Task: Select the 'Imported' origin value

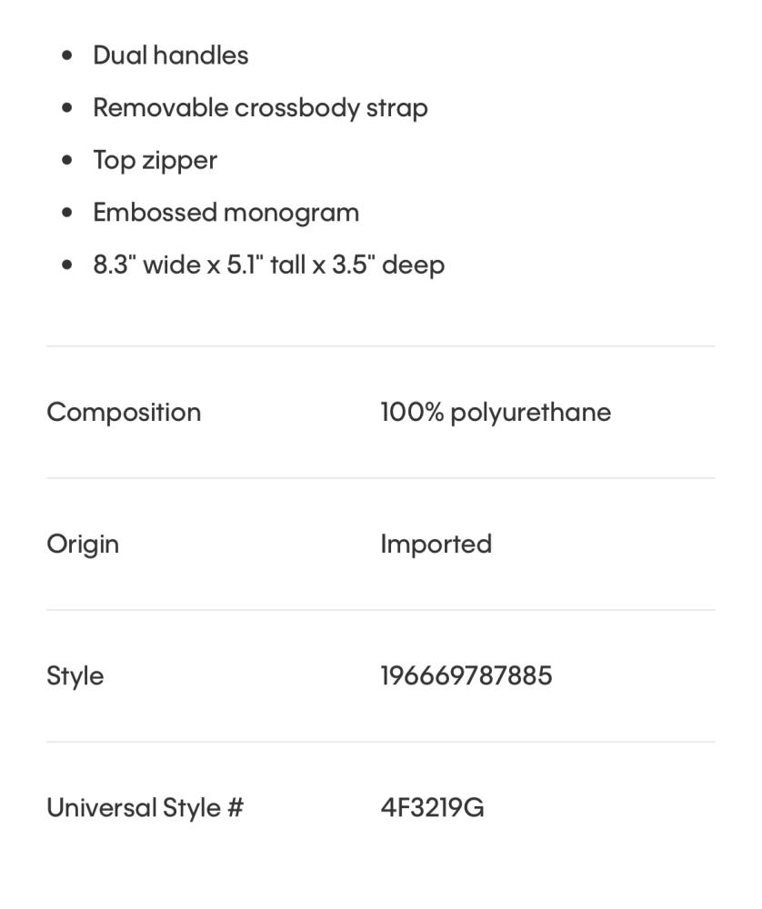Action: pos(436,544)
